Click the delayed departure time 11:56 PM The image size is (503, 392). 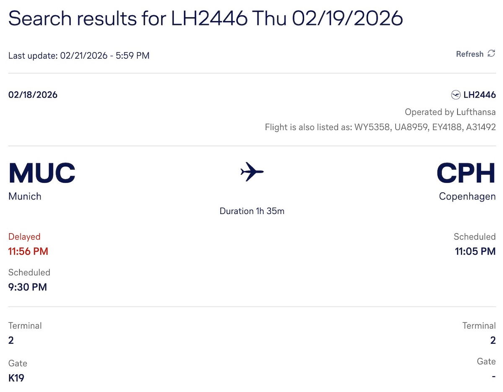[28, 251]
